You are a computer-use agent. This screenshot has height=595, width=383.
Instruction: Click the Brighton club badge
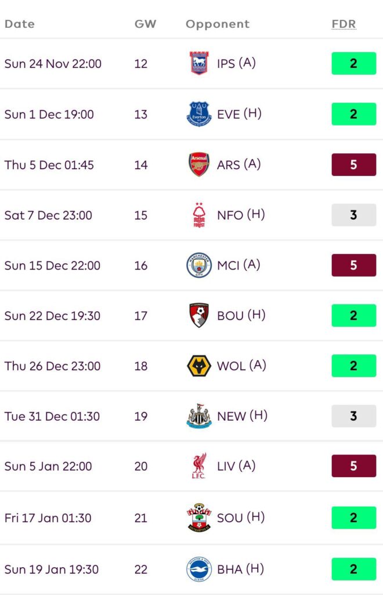click(199, 569)
